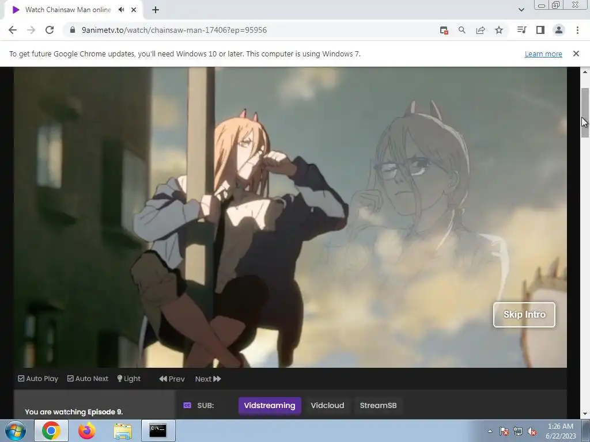Image resolution: width=590 pixels, height=442 pixels.
Task: Open media controls icon
Action: pos(521,30)
